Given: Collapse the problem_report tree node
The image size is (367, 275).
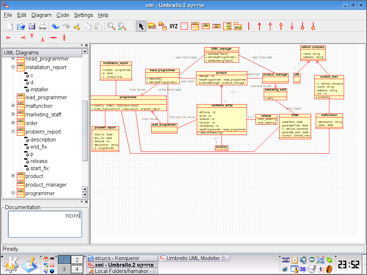Looking at the screenshot, I should pos(13,131).
